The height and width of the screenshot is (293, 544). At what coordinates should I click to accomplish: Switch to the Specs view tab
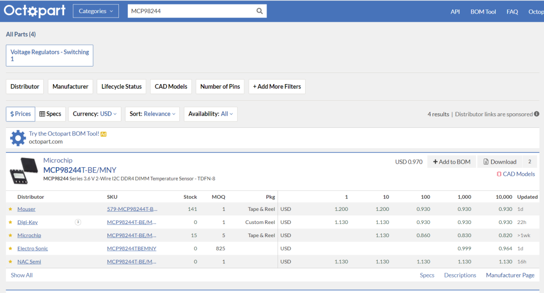click(x=50, y=114)
